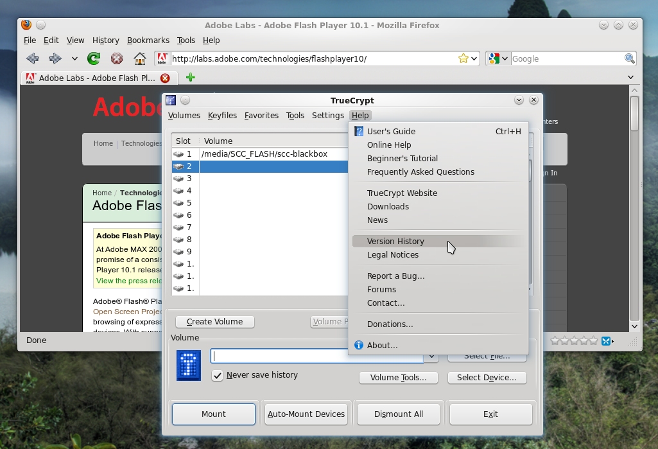
Task: Click Create Volume button
Action: (x=215, y=322)
